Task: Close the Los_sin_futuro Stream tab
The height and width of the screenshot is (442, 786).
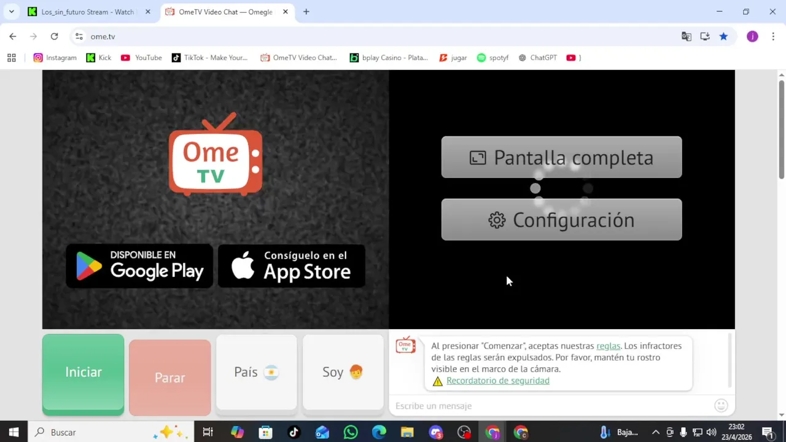Action: 147,12
